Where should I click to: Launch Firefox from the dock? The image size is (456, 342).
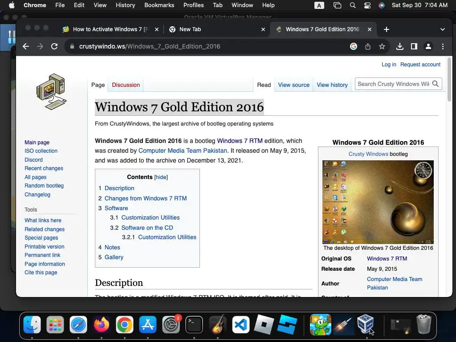pyautogui.click(x=102, y=325)
